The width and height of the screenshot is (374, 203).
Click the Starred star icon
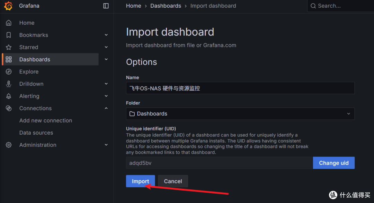(x=9, y=47)
